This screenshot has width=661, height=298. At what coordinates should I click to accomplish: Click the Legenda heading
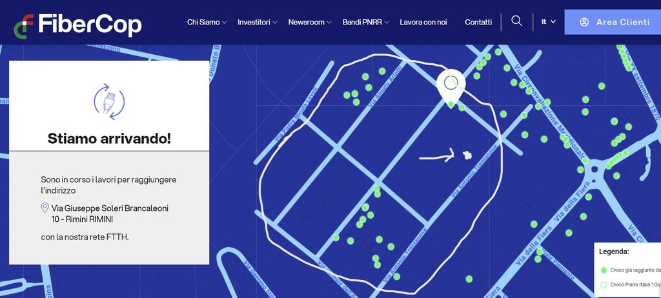pos(614,252)
